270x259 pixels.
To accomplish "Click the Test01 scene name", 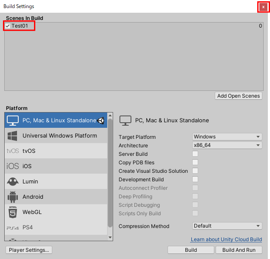I will (x=20, y=26).
